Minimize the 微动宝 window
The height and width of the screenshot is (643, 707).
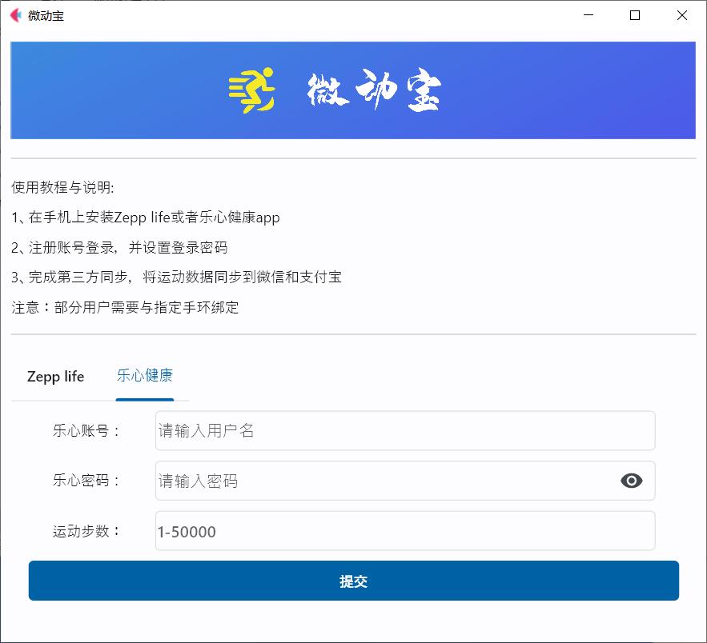[x=588, y=15]
